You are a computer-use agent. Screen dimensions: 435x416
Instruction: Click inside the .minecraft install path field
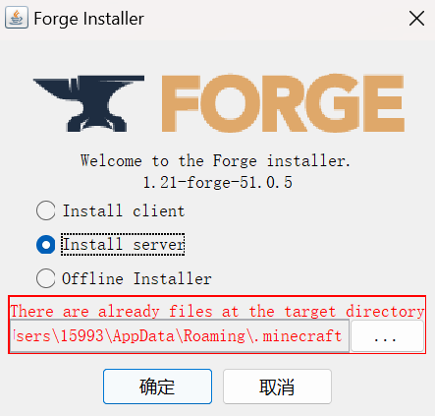pyautogui.click(x=180, y=336)
